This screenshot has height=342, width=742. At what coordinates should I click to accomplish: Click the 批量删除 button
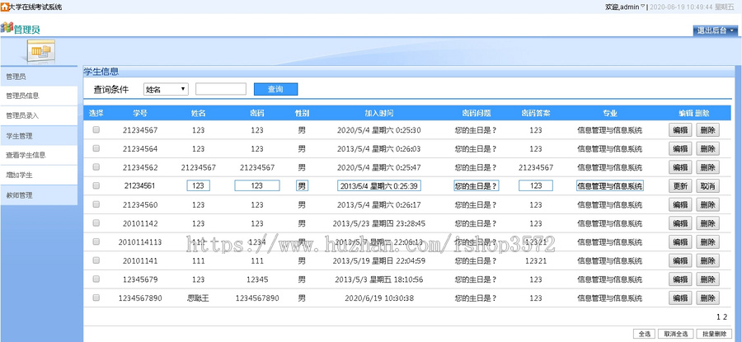715,334
